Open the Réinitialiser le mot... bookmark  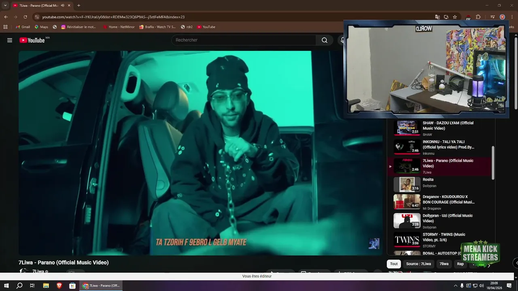tap(79, 27)
